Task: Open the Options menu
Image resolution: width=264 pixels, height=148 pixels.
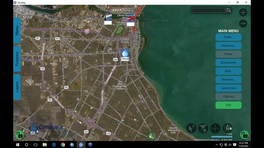Action: (228, 97)
